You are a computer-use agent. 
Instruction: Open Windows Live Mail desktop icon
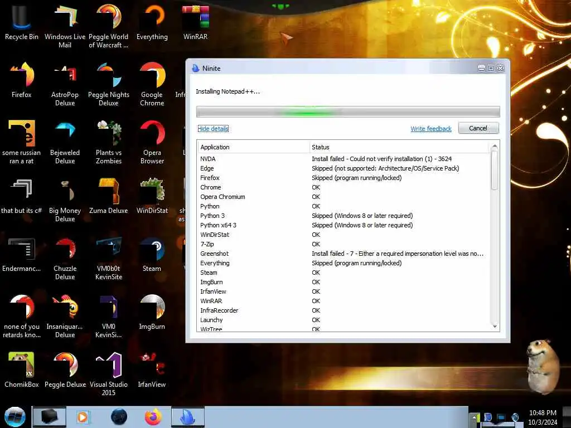(x=65, y=26)
